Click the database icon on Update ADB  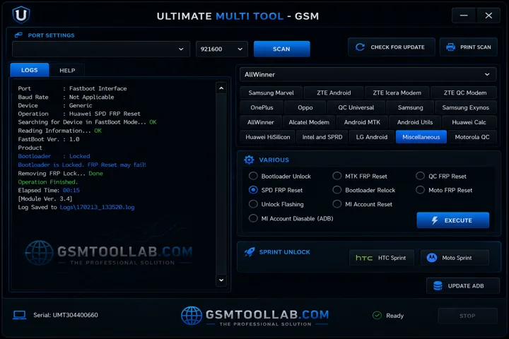pos(438,286)
